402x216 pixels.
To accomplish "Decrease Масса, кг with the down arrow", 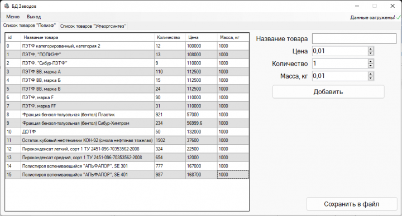I will [x=371, y=78].
